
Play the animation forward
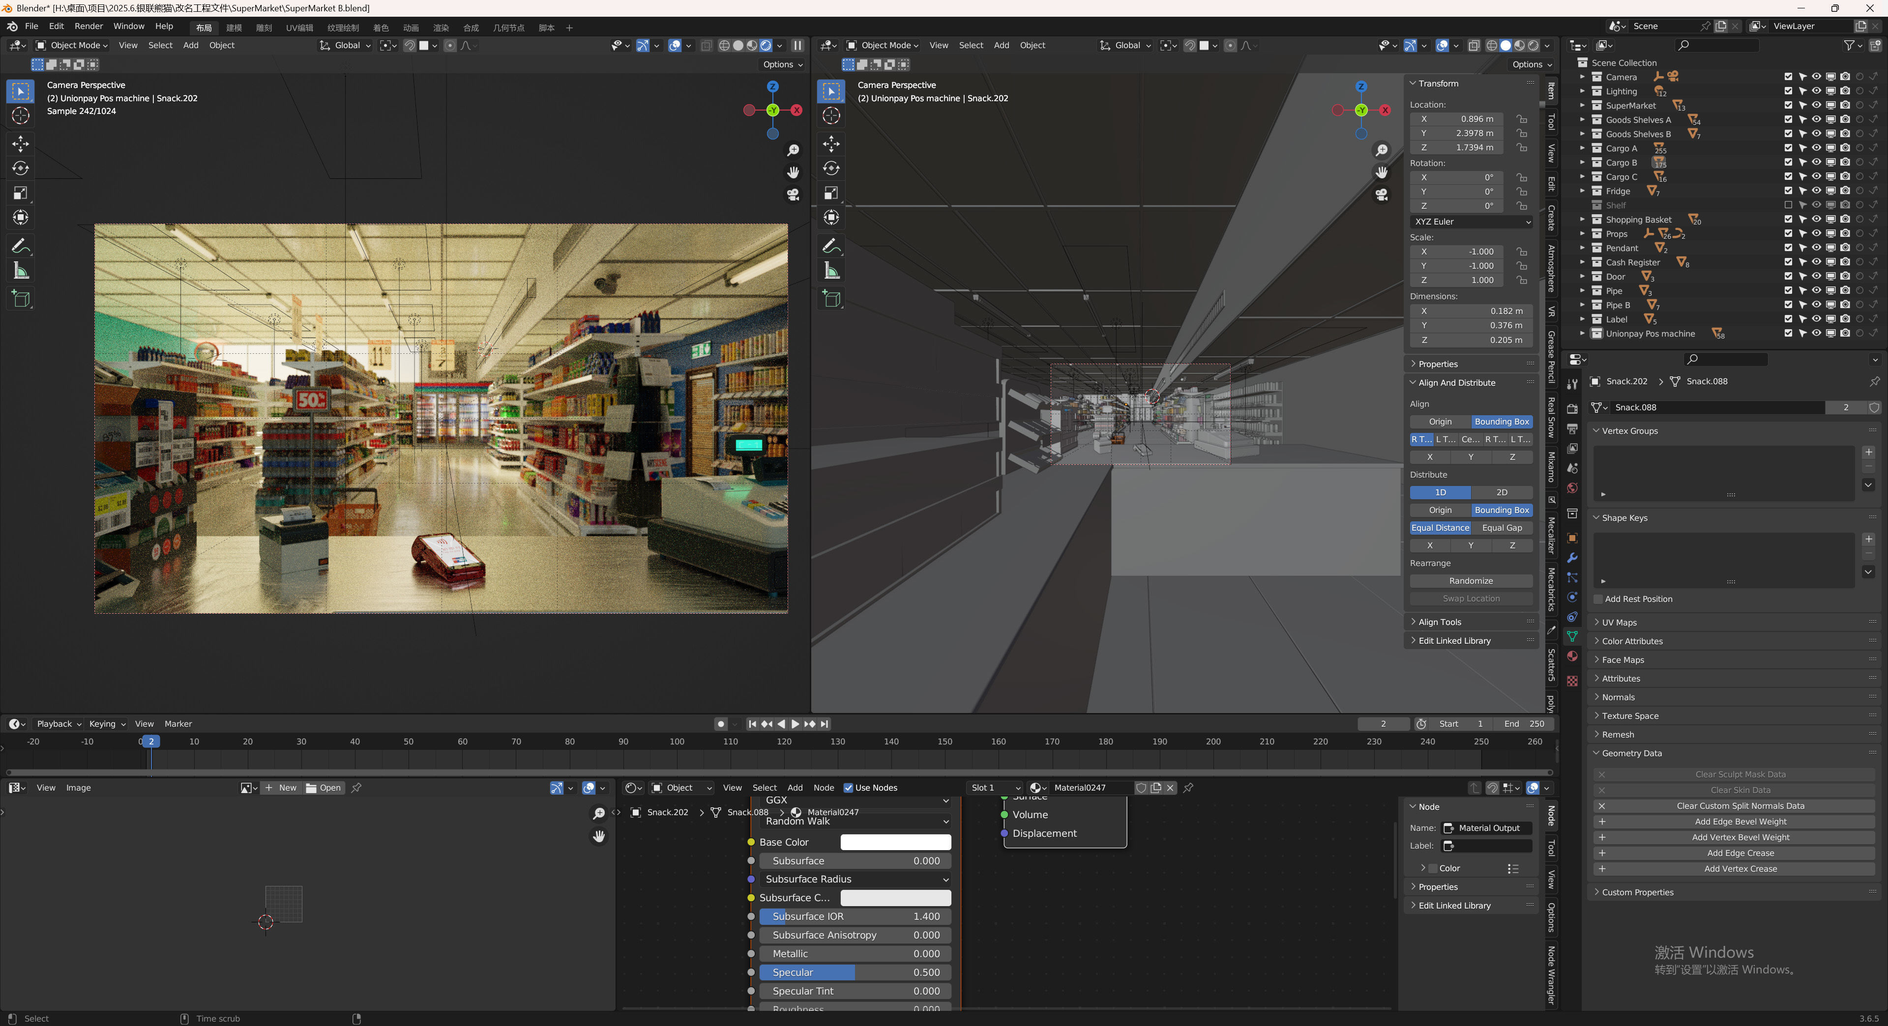[x=795, y=723]
